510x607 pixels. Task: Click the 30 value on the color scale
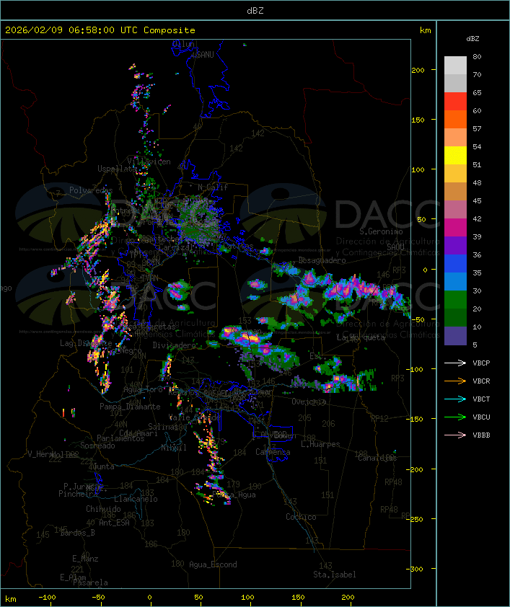coord(477,291)
